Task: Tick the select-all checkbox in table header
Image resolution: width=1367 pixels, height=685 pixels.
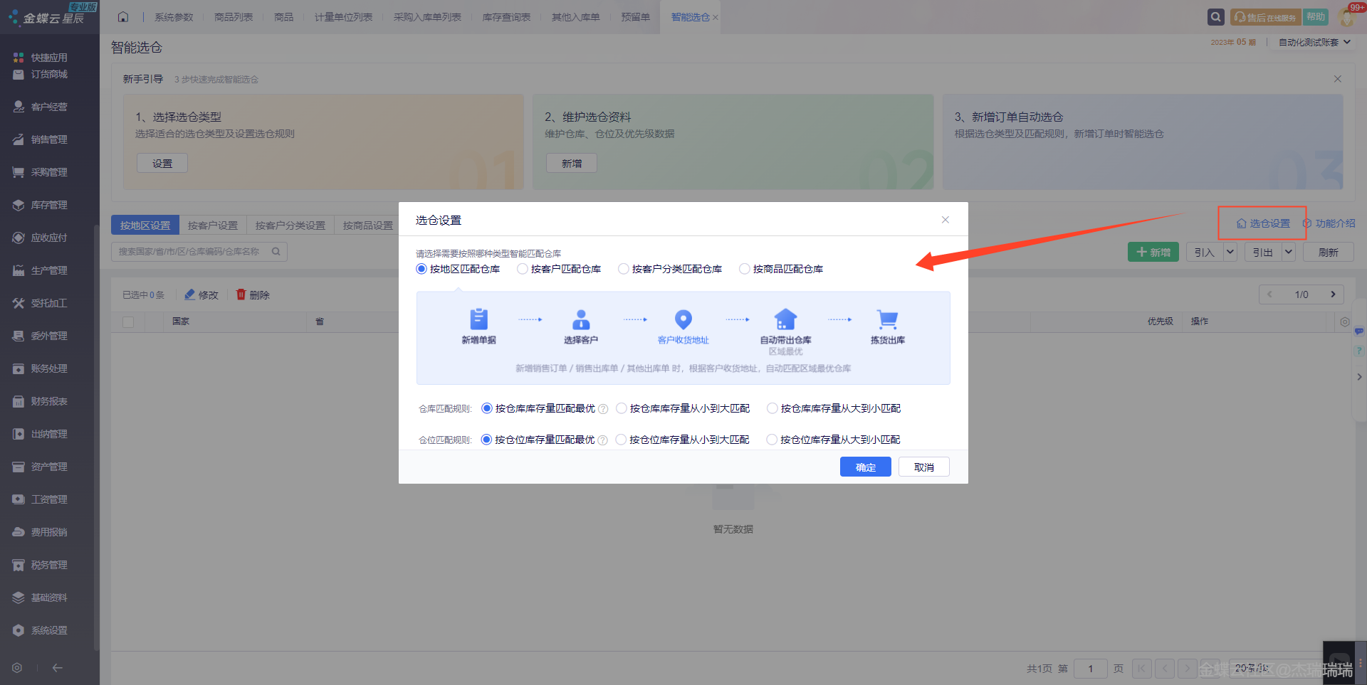Action: pyautogui.click(x=128, y=322)
